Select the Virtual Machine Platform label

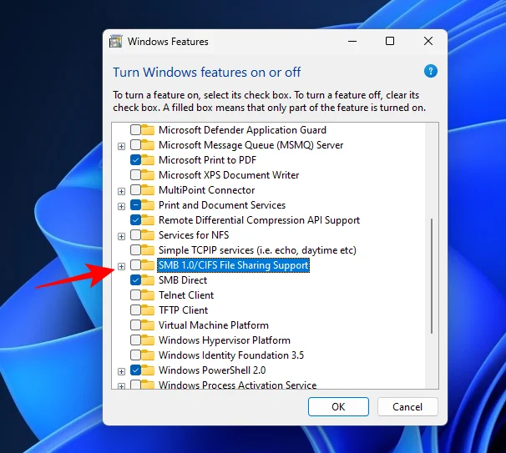click(214, 325)
